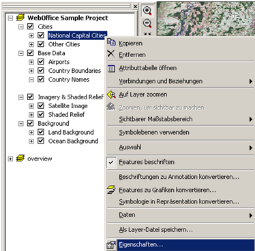Collapse the Cities group

click(21, 27)
